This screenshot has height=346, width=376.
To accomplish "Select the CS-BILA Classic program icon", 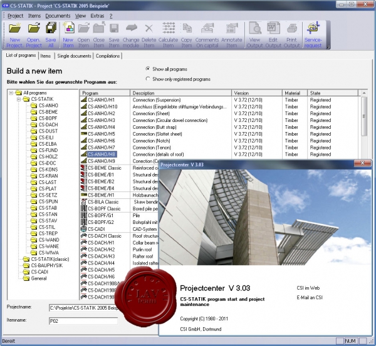I will point(84,202).
